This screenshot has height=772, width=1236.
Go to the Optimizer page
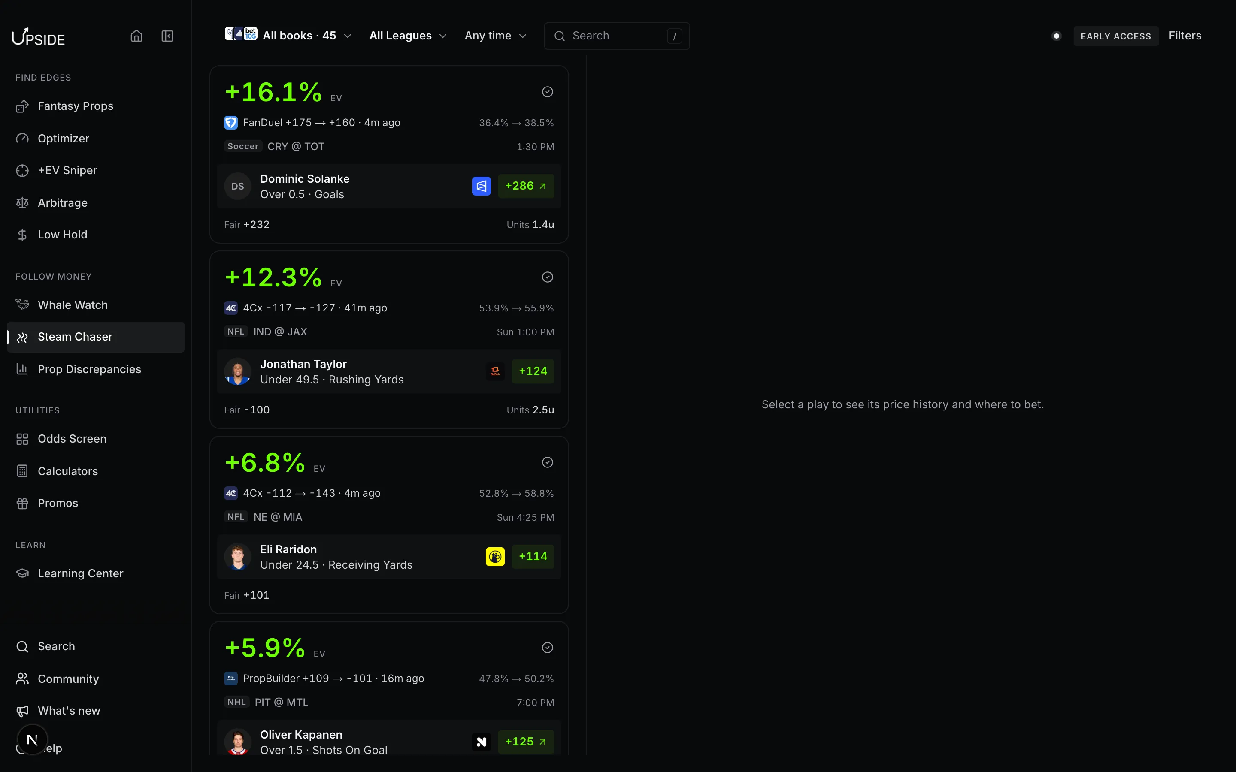(x=96, y=139)
